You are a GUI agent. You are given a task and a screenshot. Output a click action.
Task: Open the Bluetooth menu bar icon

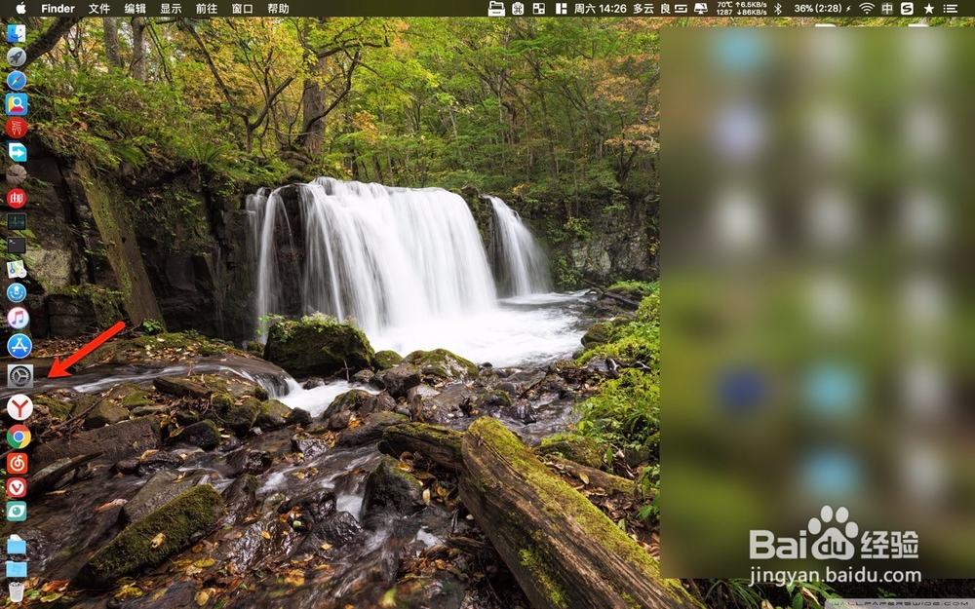coord(778,8)
